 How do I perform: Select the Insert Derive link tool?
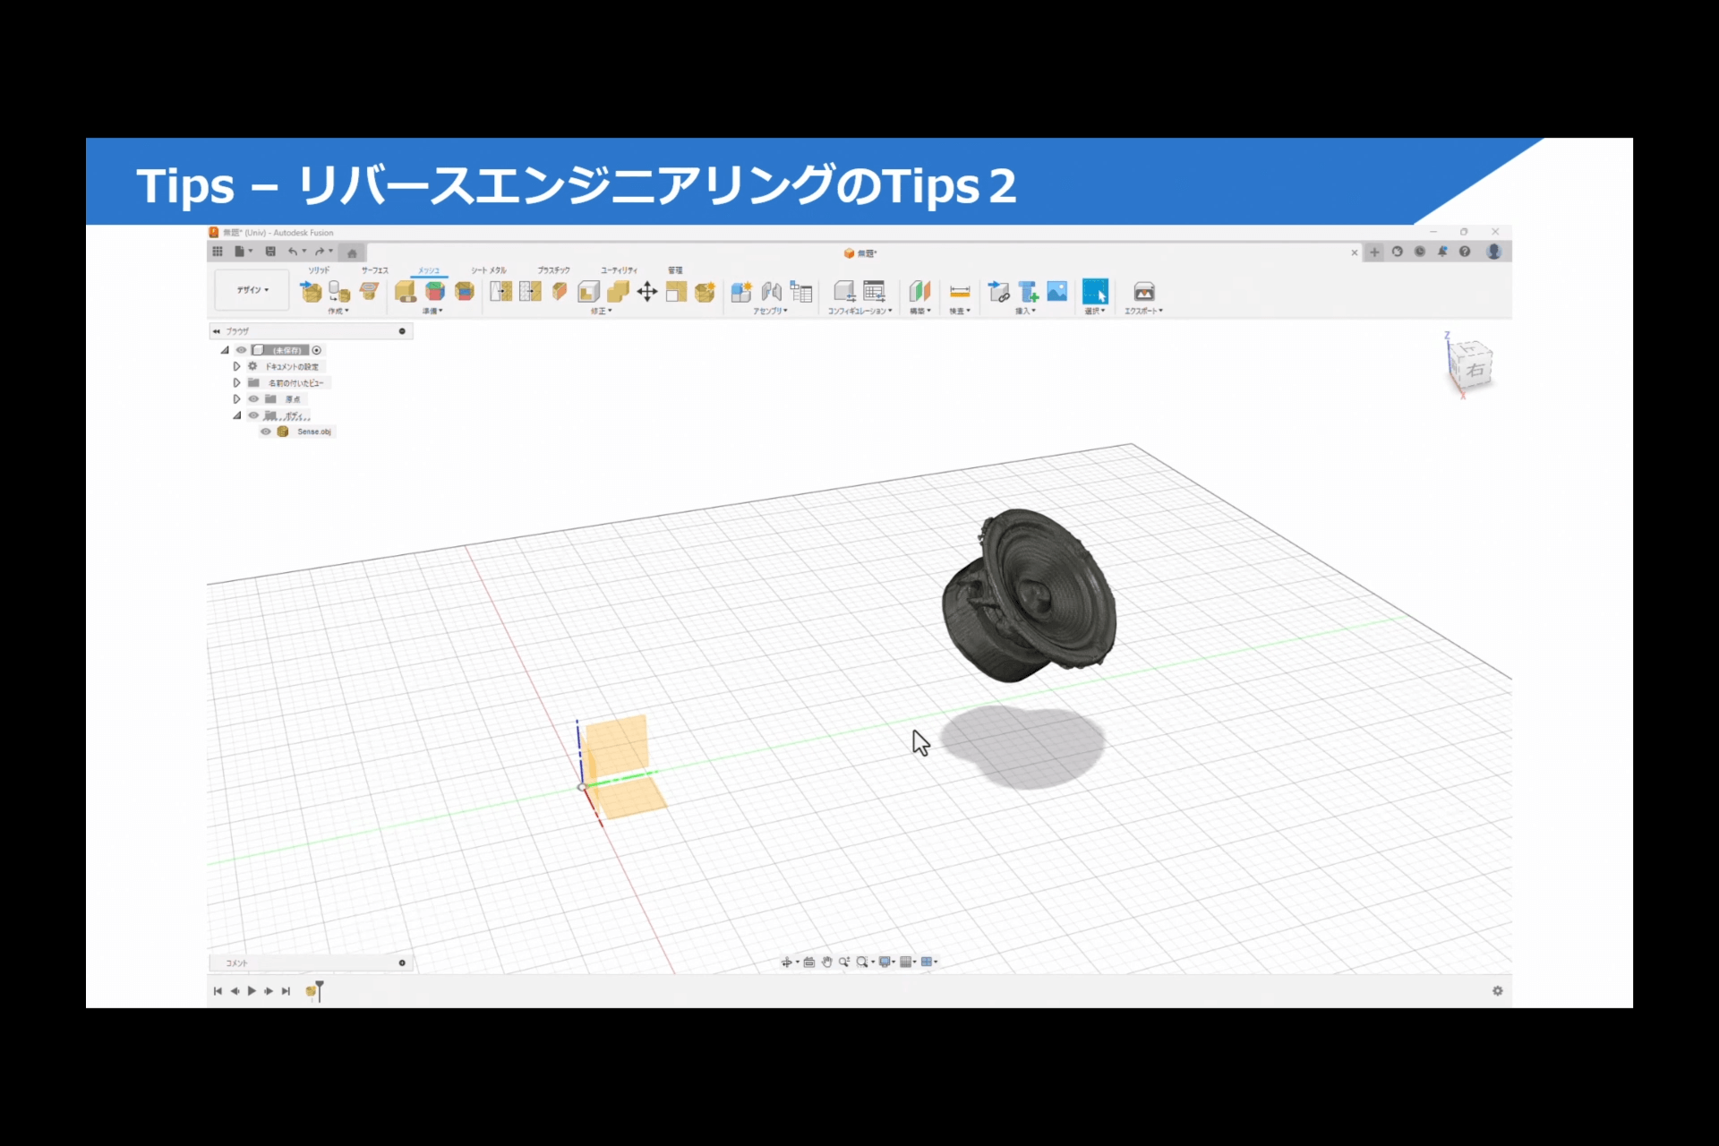point(998,291)
